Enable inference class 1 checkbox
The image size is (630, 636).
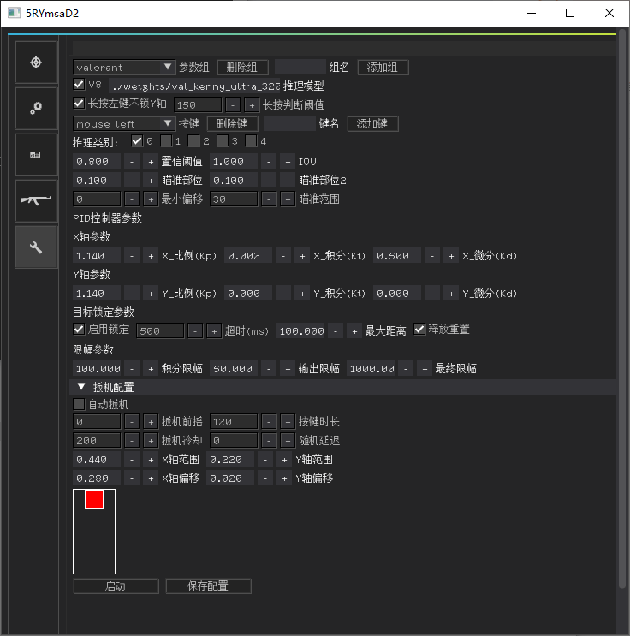165,141
